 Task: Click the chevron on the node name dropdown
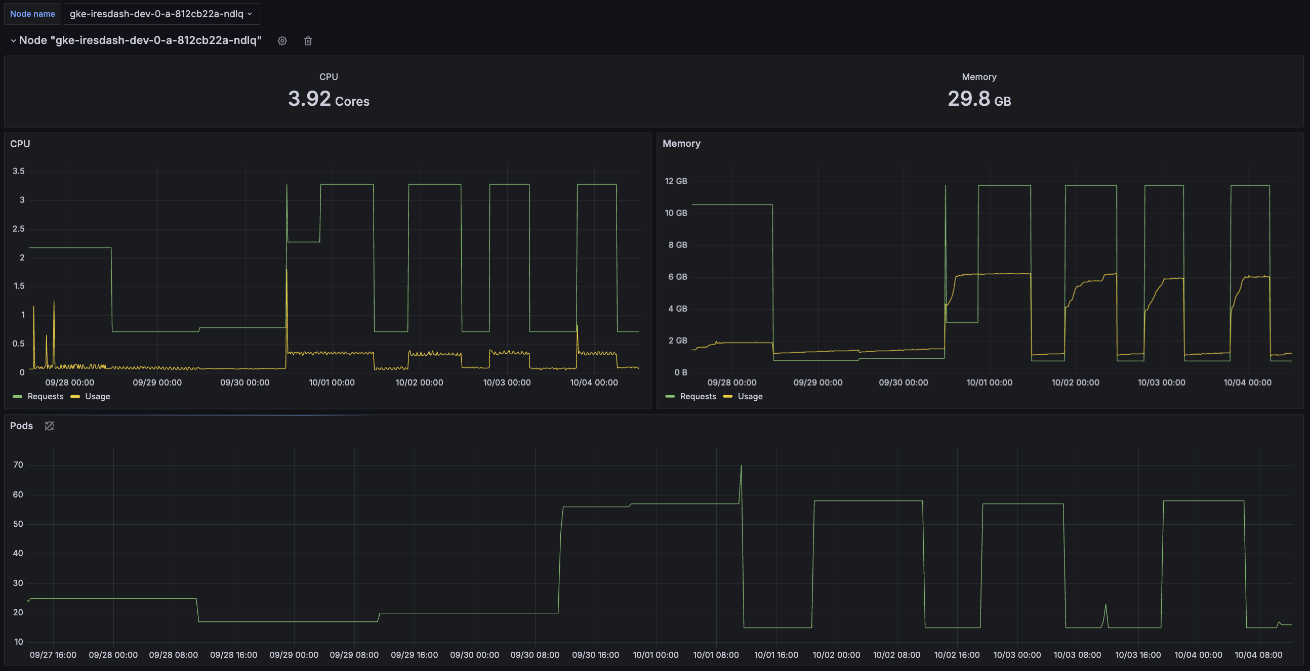[249, 14]
